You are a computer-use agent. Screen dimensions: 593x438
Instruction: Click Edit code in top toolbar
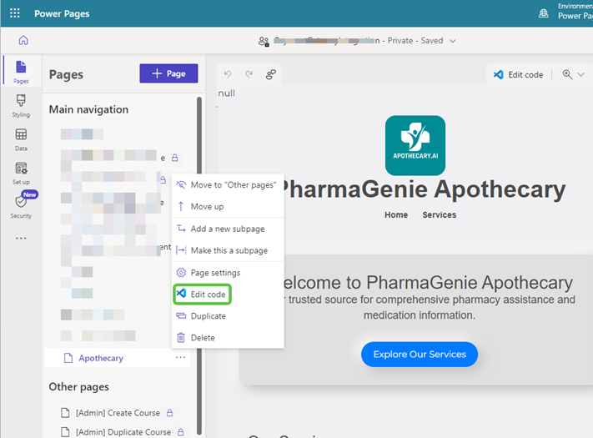click(x=518, y=74)
